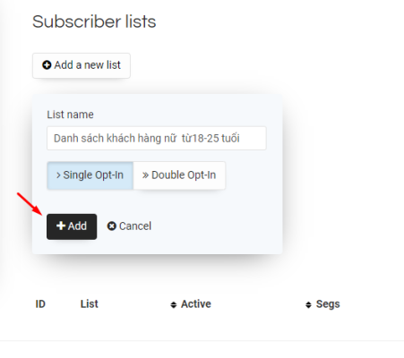Click the red arrow annotation pointing to Add
This screenshot has width=404, height=358.
pos(30,204)
